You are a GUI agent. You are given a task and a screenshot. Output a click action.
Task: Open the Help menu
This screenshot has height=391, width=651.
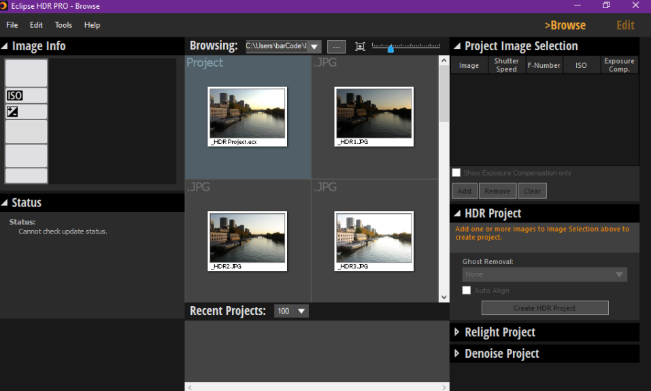(92, 25)
